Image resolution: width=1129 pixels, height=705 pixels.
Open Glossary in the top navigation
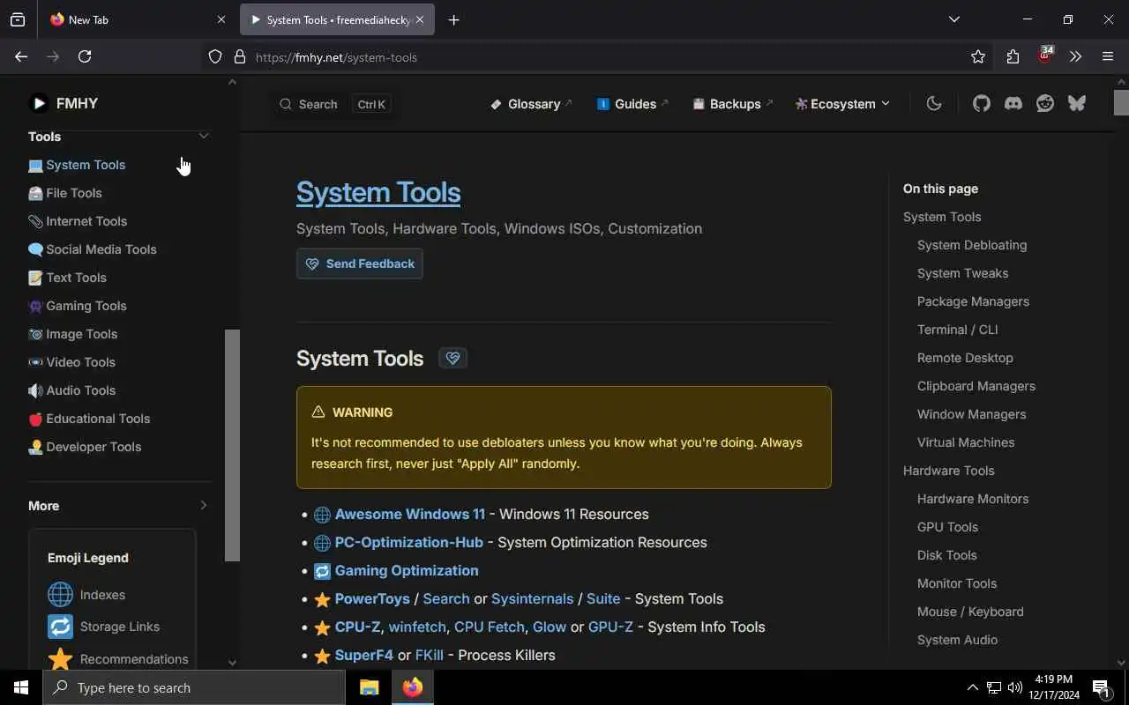coord(531,104)
